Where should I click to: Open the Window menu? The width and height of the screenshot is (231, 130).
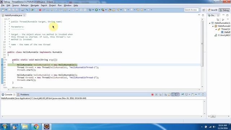(67, 5)
